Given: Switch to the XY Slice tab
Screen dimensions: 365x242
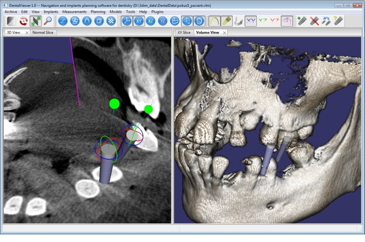Looking at the screenshot, I should (x=184, y=32).
